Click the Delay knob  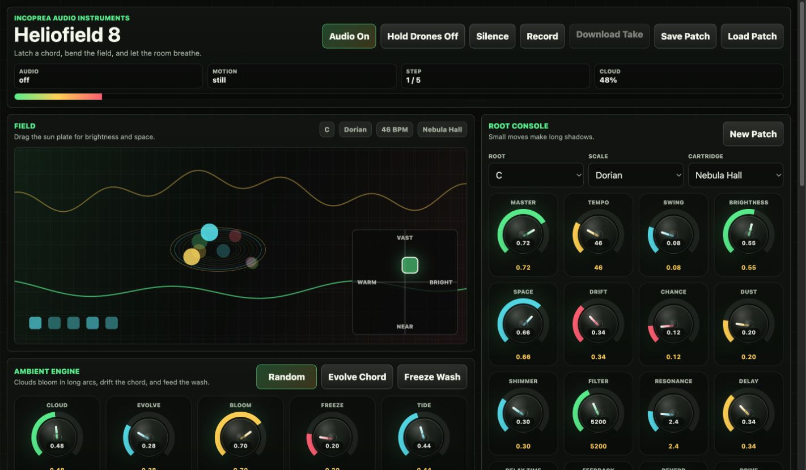point(749,413)
